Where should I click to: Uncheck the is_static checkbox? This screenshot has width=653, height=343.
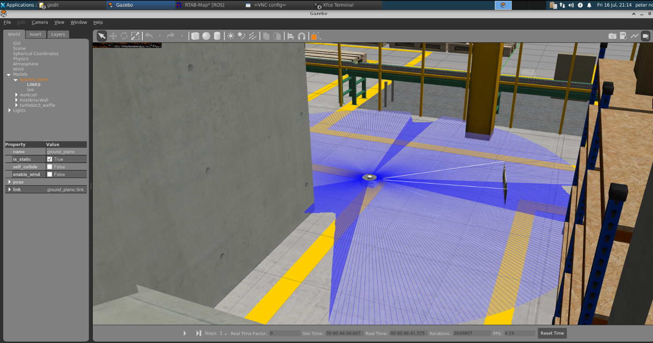tap(49, 159)
